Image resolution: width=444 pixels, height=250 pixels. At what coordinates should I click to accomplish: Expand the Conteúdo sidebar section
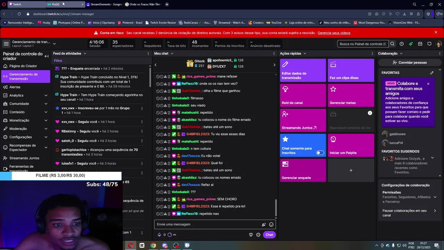tap(46, 112)
